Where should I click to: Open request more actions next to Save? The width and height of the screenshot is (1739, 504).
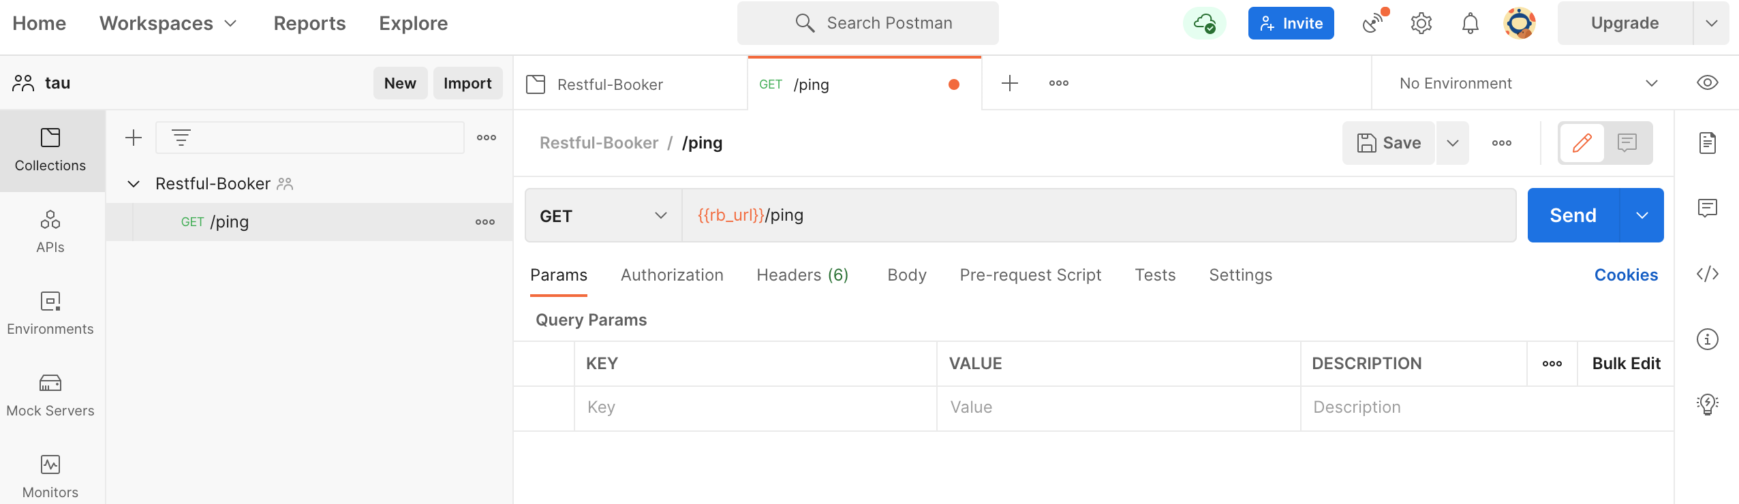1502,143
